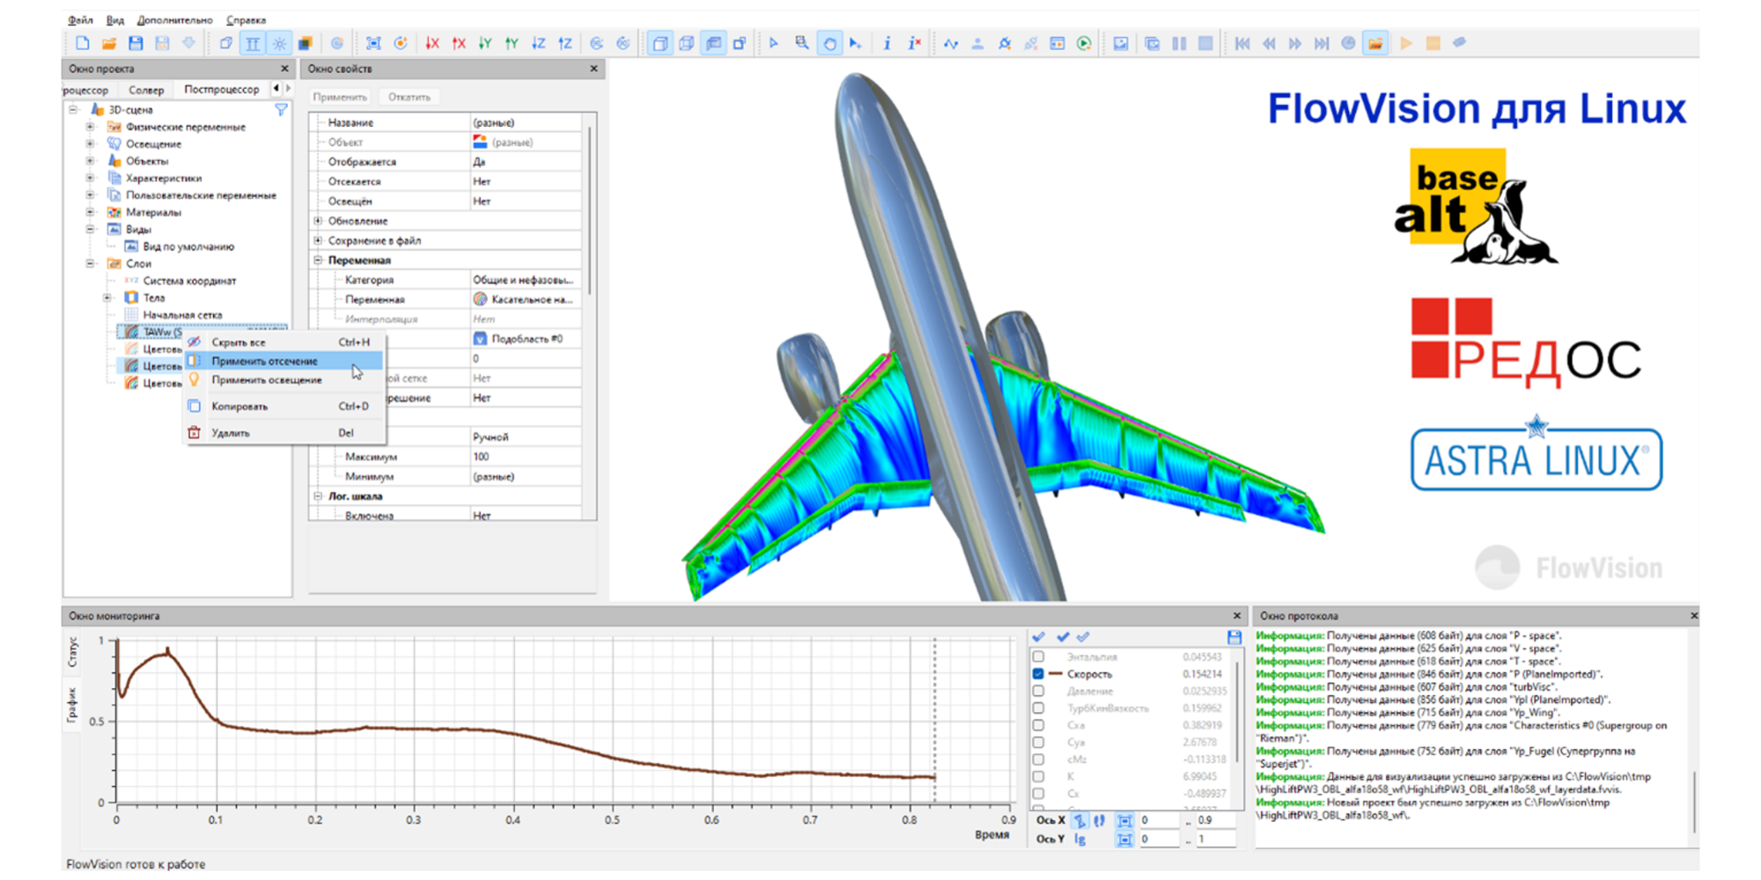Save monitoring data with floppy icon
Screen dimensions: 1761x880
pos(1234,637)
